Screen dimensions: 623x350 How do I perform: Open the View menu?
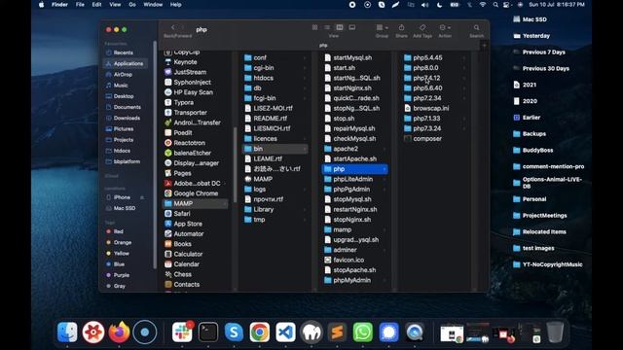[115, 5]
